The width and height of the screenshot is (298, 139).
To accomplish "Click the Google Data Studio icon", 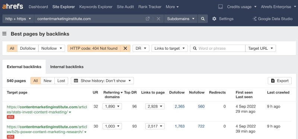I will [x=254, y=19].
